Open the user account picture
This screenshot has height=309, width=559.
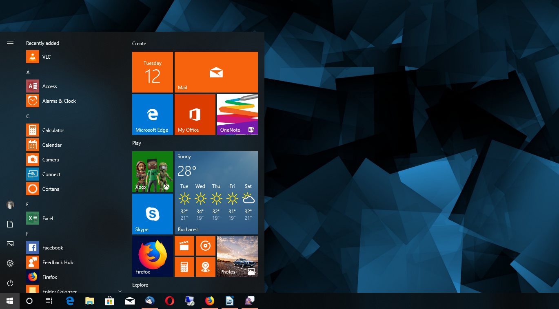[10, 205]
